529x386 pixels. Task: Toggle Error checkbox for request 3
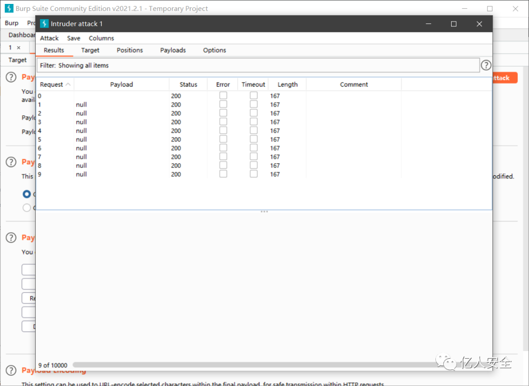point(223,121)
